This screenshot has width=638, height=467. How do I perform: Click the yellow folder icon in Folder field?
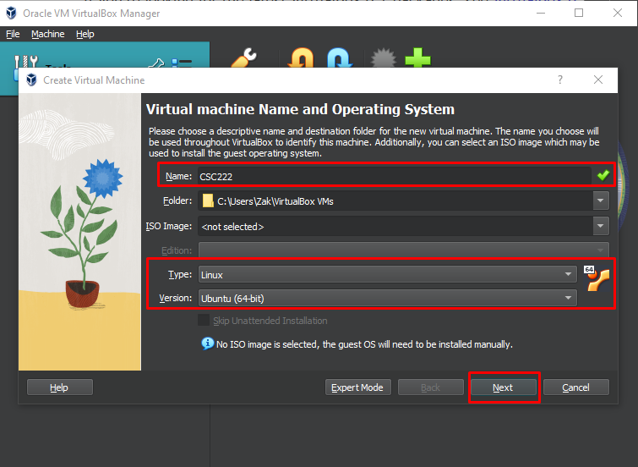(x=208, y=201)
